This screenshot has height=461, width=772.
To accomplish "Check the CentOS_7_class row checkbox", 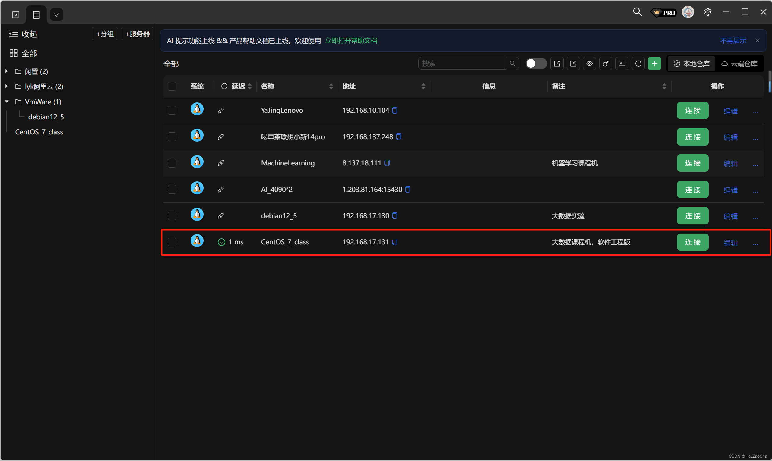I will click(x=172, y=242).
